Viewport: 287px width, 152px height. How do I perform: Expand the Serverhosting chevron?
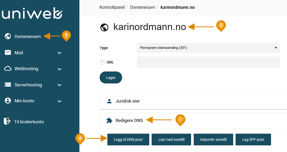59,85
